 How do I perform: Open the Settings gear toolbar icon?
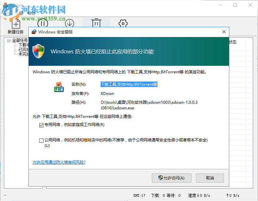pyautogui.click(x=123, y=24)
